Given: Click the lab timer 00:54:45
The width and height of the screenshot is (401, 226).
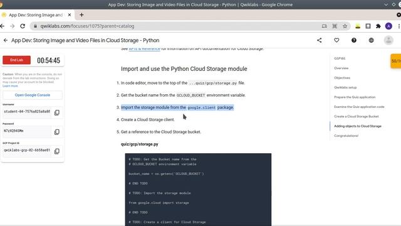Looking at the screenshot, I should (49, 60).
